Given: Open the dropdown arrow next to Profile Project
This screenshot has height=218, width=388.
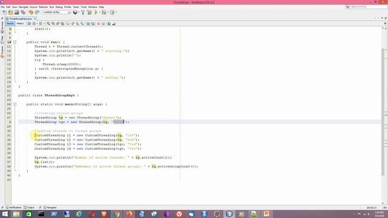Looking at the screenshot, I should tap(116, 12).
